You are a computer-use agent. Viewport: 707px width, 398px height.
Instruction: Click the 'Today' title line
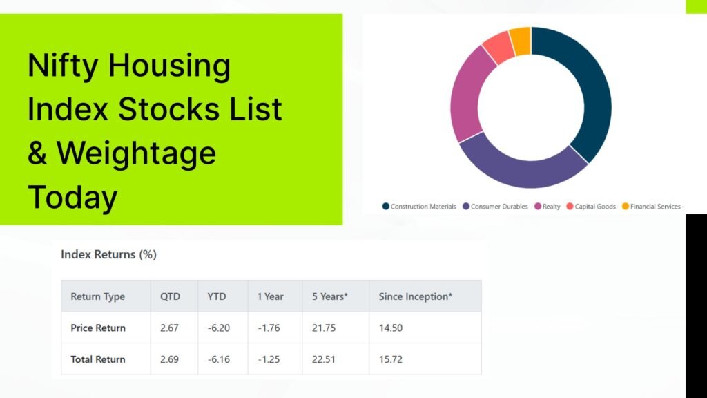(x=72, y=197)
